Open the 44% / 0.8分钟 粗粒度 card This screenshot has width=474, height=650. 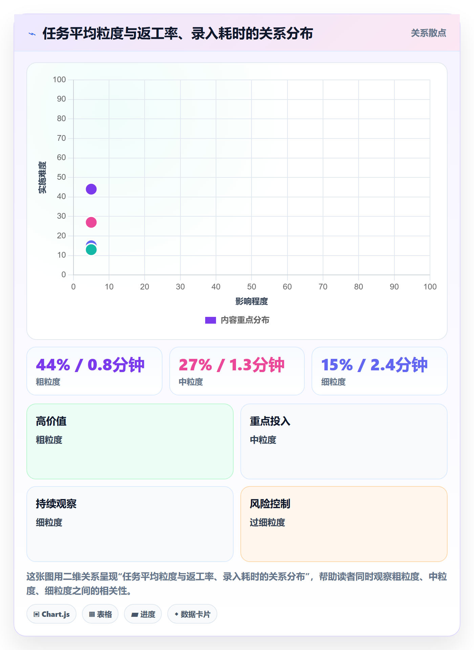point(94,371)
